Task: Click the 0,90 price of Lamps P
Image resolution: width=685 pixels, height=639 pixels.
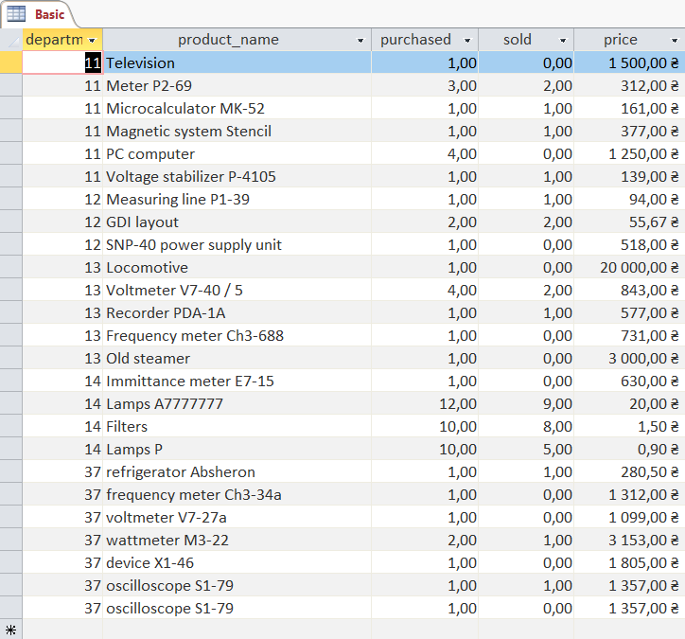Action: pyautogui.click(x=629, y=449)
